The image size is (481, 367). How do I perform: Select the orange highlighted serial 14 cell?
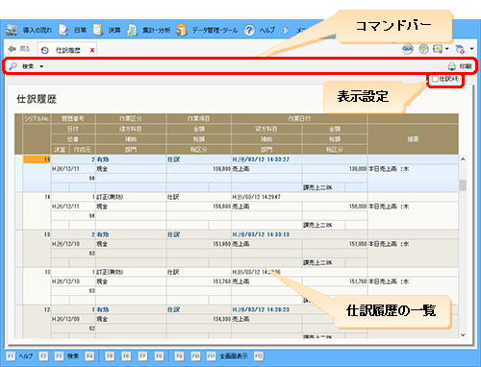[x=37, y=159]
